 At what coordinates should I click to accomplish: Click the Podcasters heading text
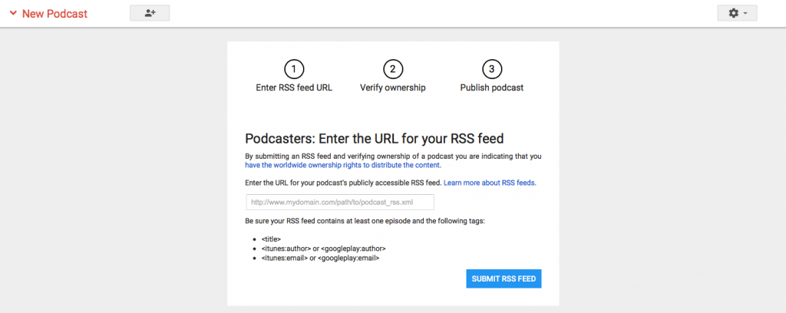click(375, 138)
